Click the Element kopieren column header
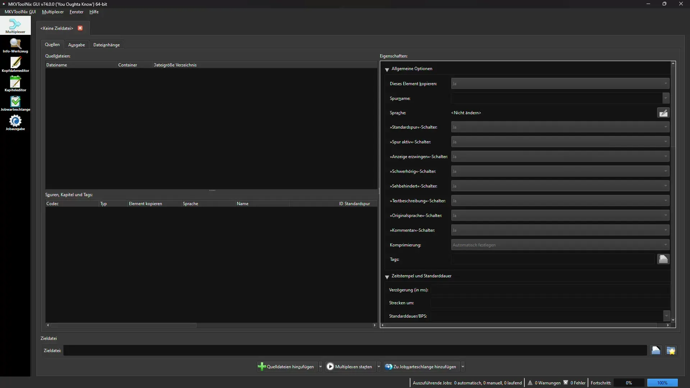The height and width of the screenshot is (388, 690). tap(155, 204)
